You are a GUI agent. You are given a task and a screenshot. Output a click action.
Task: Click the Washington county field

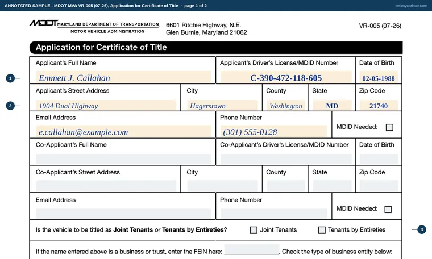[x=286, y=106]
